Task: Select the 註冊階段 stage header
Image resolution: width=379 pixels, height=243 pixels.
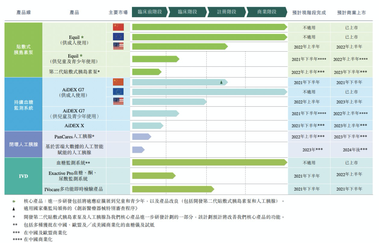Action: pos(227,12)
